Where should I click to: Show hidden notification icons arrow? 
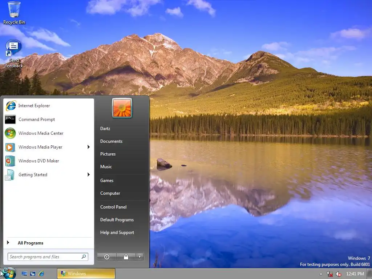point(321,274)
